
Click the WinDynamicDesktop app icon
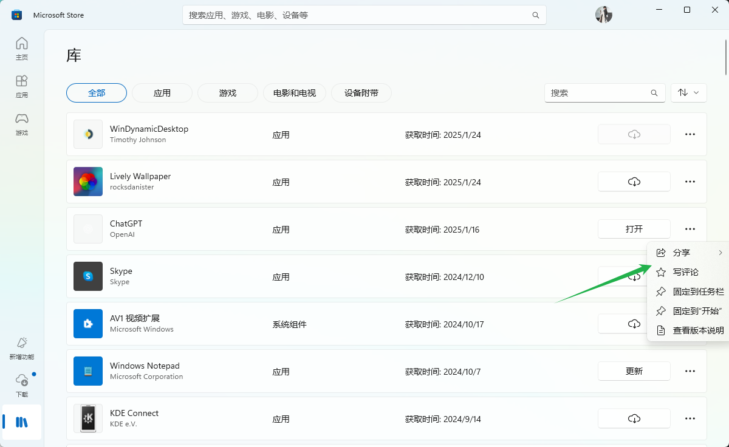(88, 134)
